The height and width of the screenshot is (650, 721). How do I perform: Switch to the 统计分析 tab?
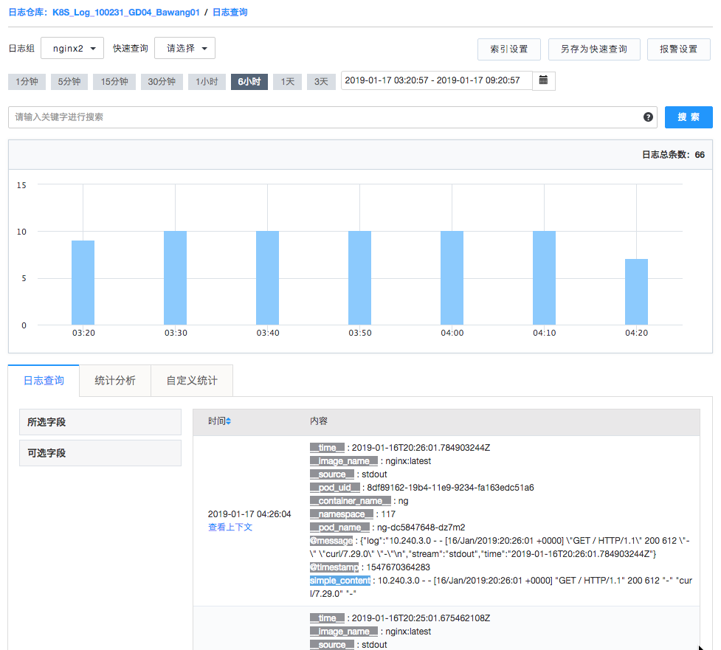tap(114, 380)
